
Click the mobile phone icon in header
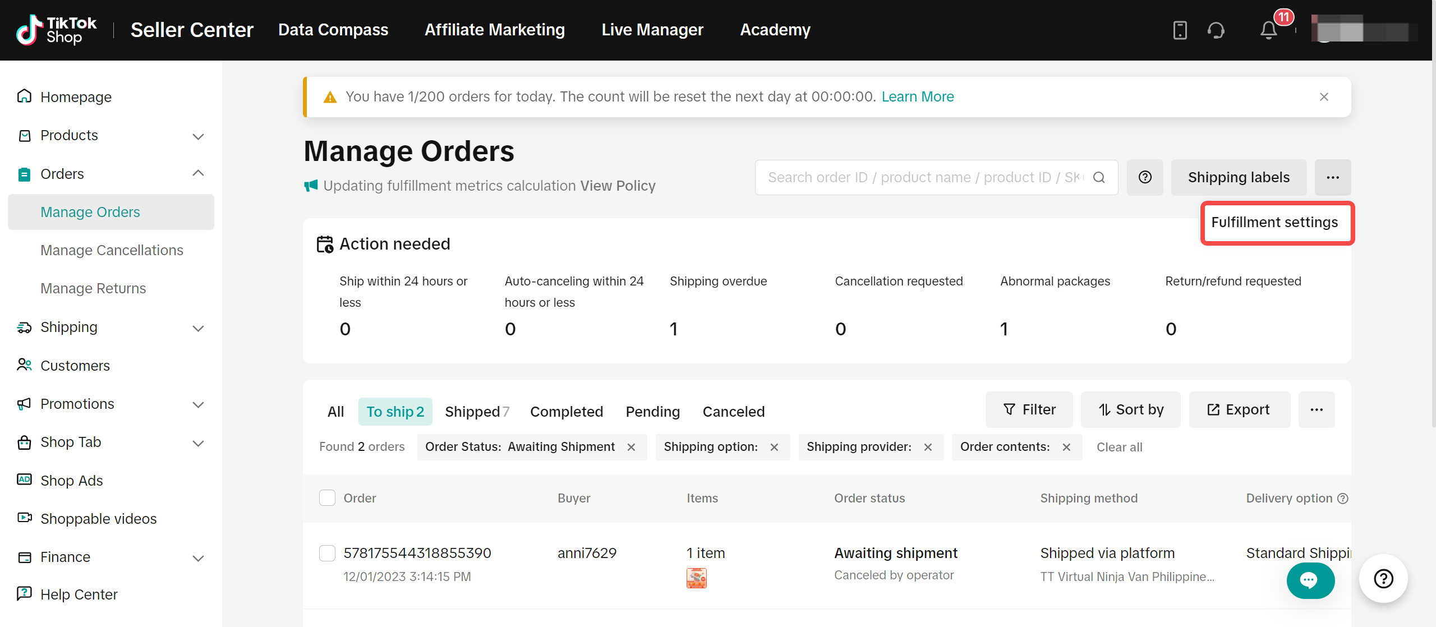point(1180,30)
